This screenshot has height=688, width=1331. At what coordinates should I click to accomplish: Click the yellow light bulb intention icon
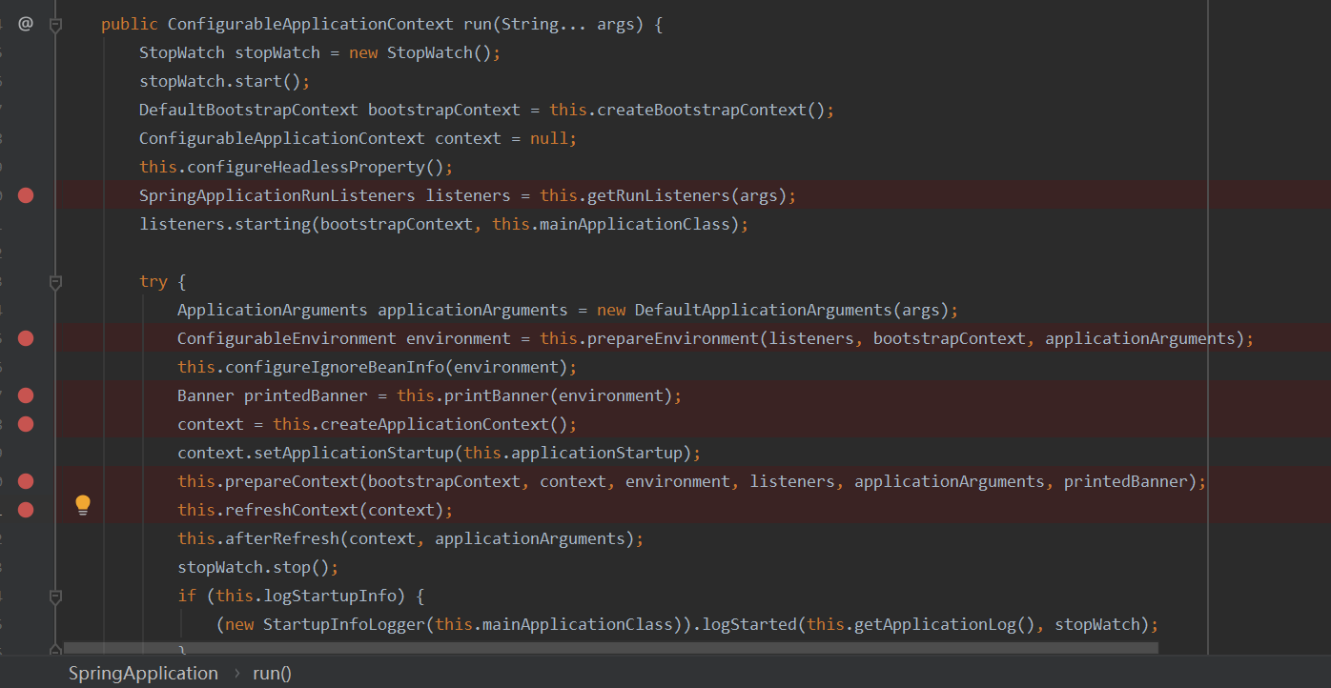(x=83, y=506)
